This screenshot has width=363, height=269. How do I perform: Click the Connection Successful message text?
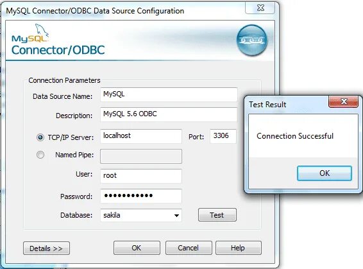pyautogui.click(x=295, y=136)
